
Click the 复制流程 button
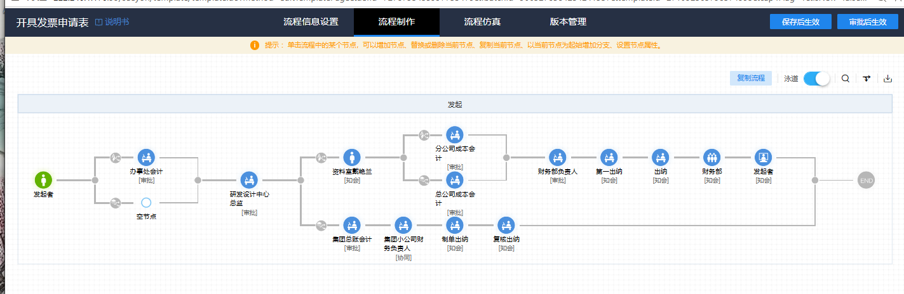coord(751,79)
